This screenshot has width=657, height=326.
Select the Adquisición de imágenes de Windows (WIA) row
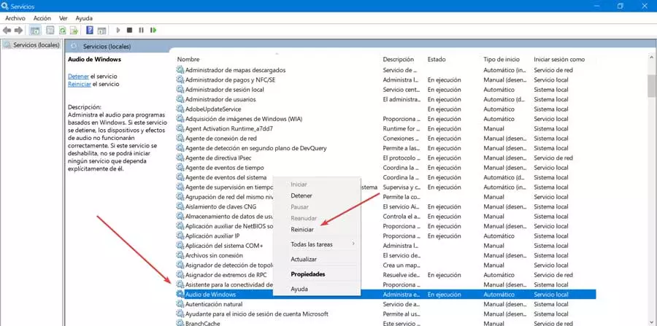243,119
